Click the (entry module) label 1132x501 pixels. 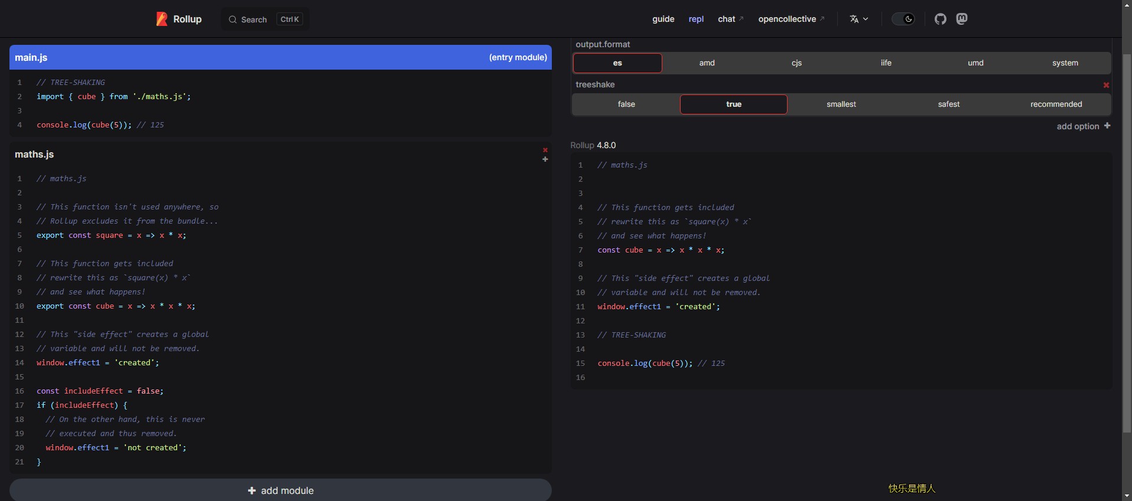(x=518, y=57)
